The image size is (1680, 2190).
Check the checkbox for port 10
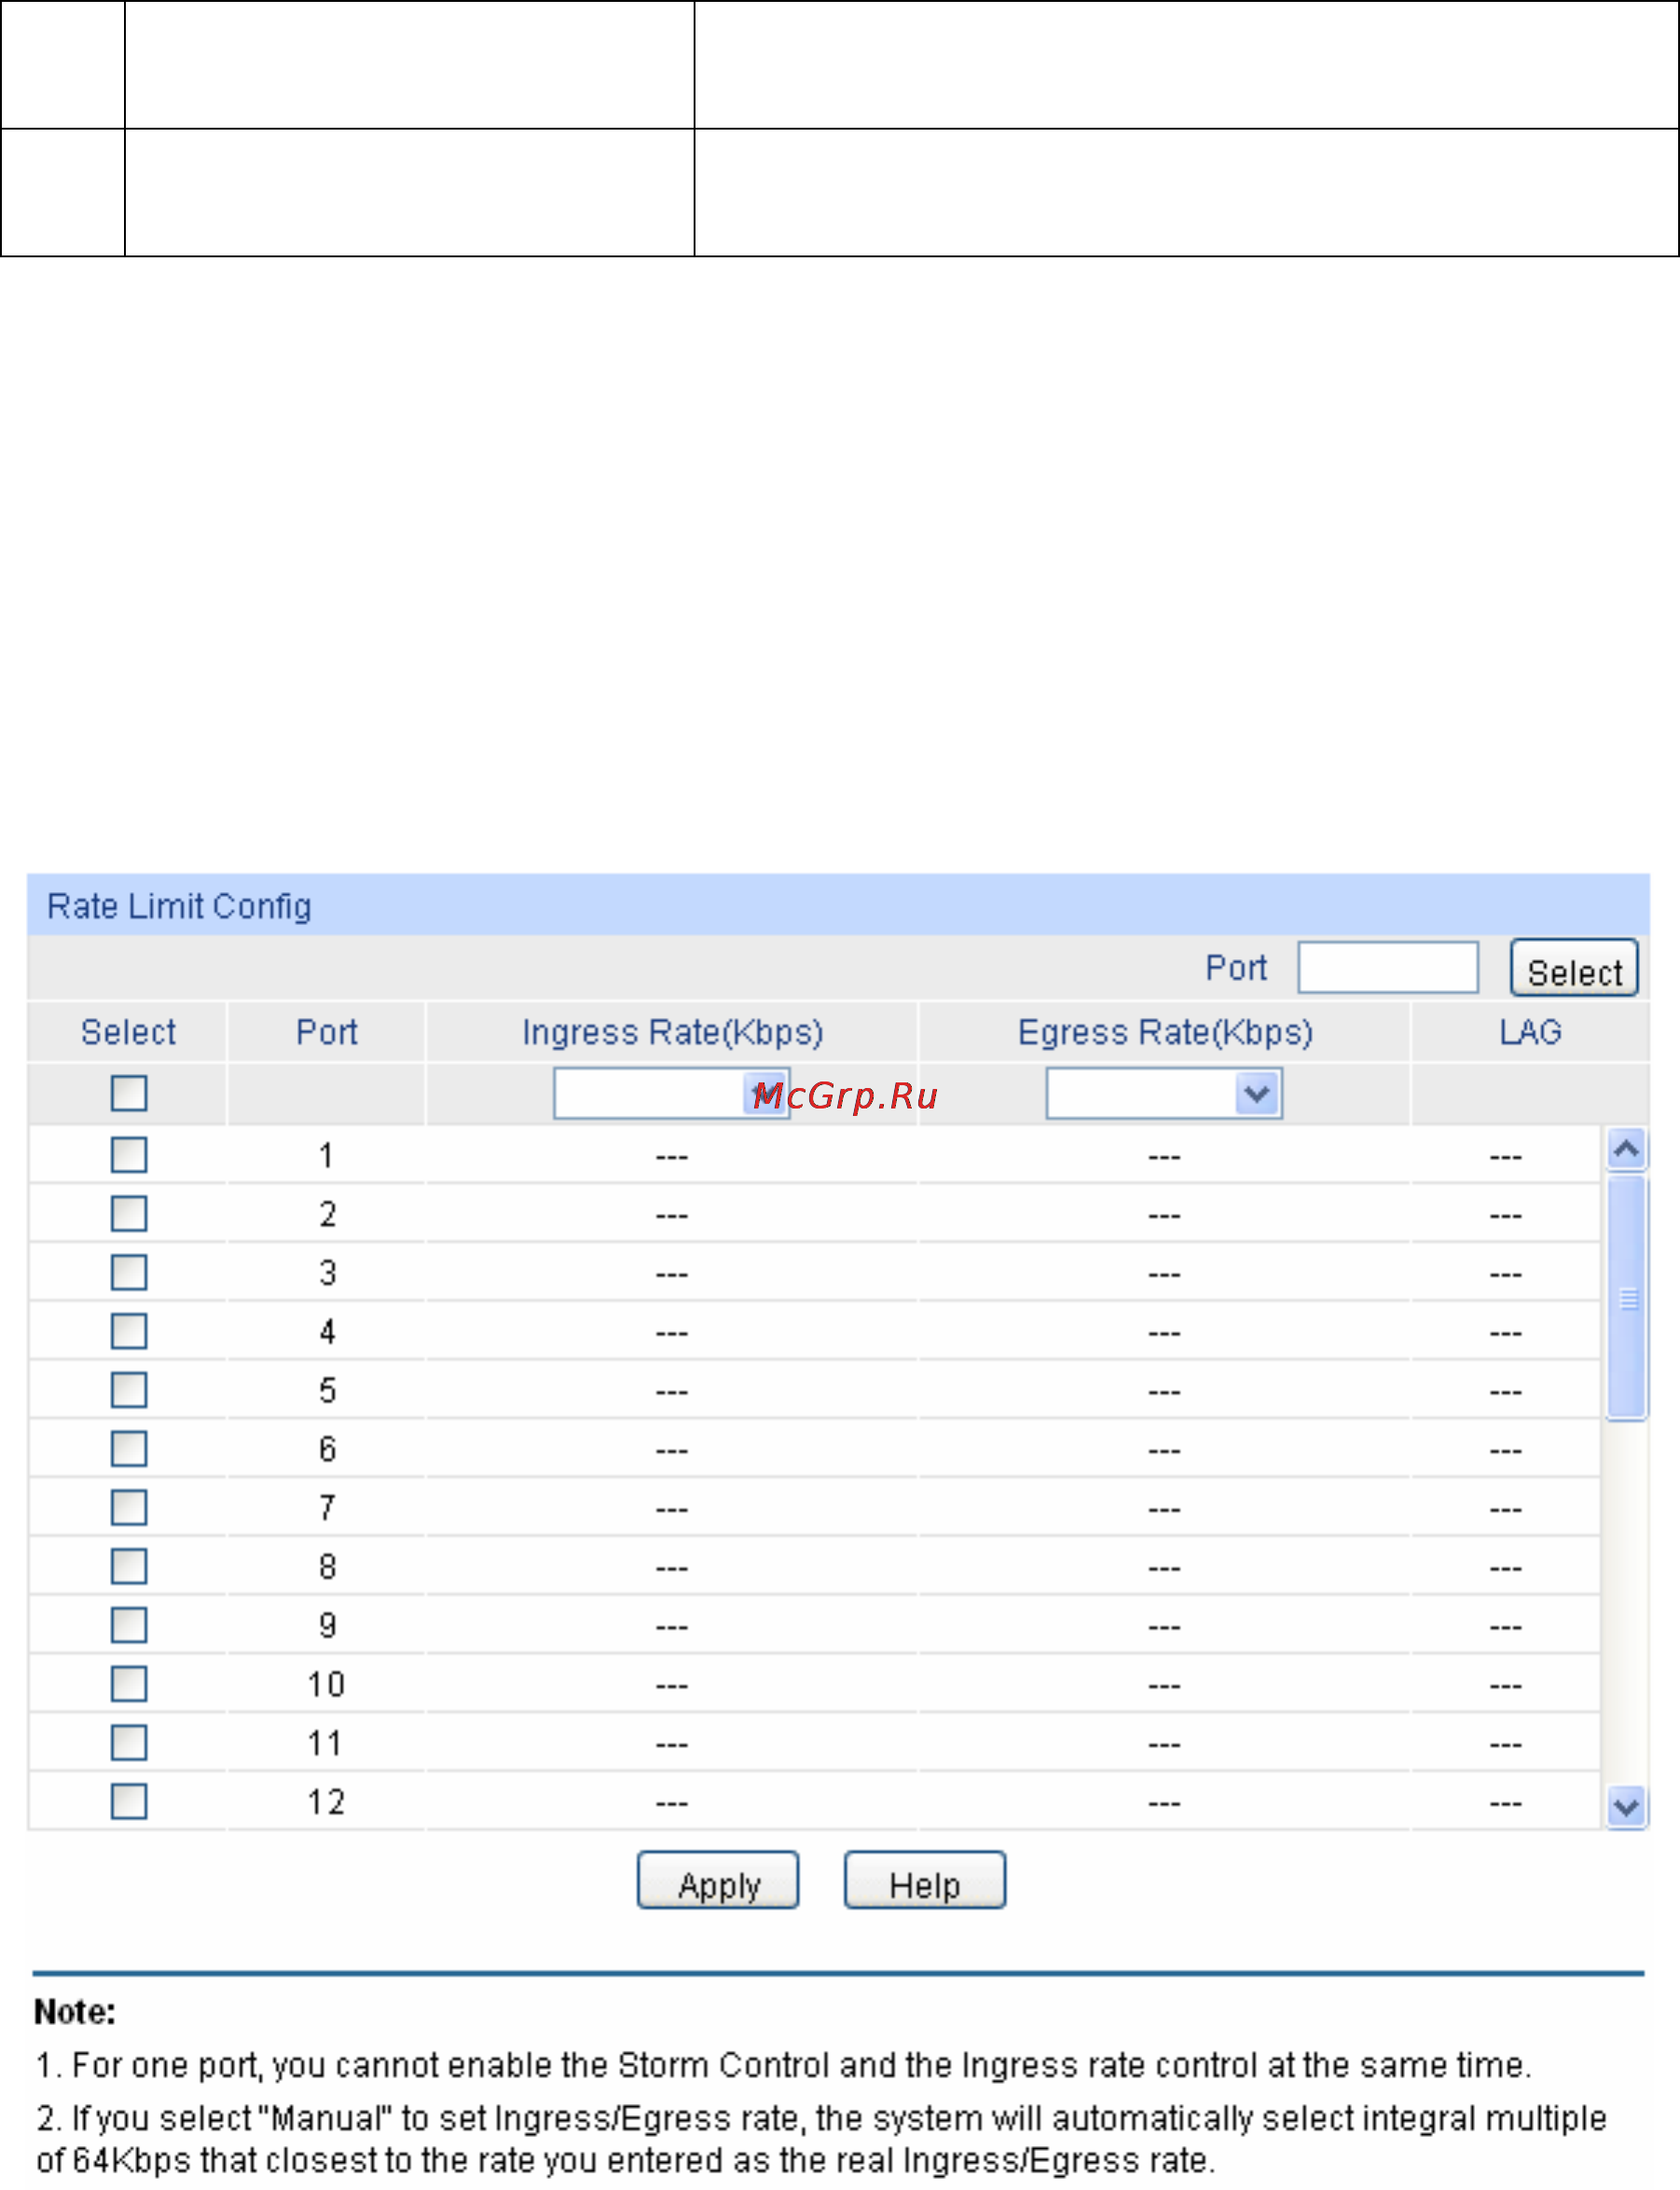click(x=129, y=1684)
